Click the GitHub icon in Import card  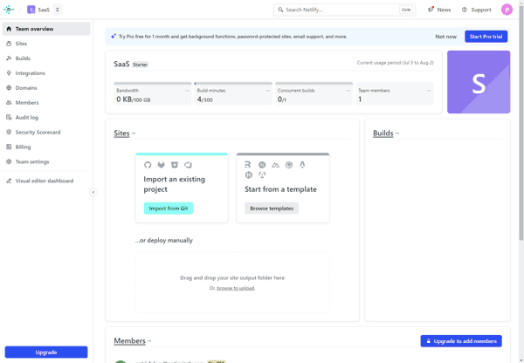(x=148, y=165)
